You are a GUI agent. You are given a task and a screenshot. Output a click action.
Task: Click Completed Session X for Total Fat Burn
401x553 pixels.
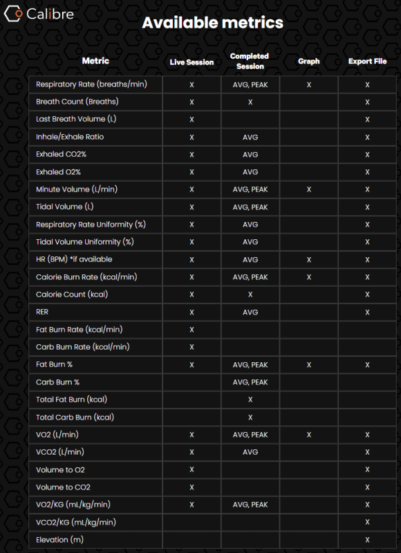(250, 400)
